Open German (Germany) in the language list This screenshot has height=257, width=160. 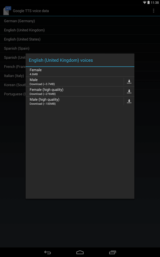(x=80, y=21)
